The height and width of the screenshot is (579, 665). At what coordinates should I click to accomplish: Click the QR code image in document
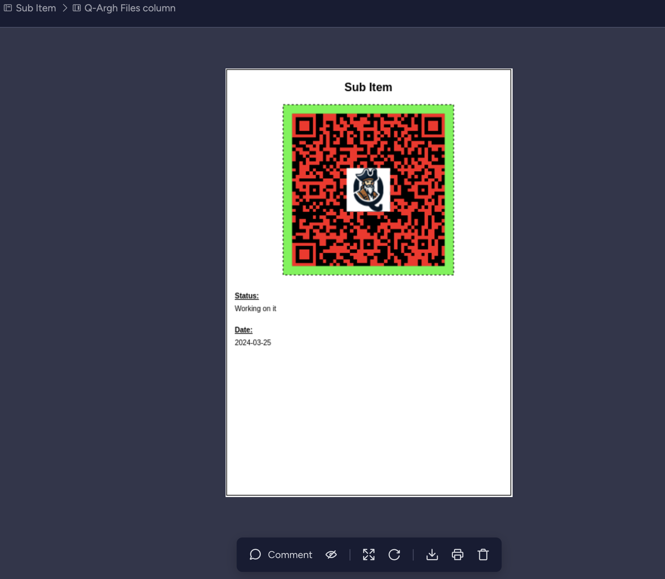[x=368, y=190]
